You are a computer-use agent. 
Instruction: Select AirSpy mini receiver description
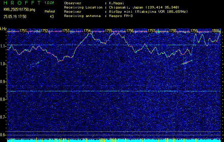point(149,11)
